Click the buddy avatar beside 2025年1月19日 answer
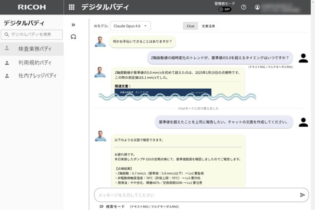 coord(100,72)
